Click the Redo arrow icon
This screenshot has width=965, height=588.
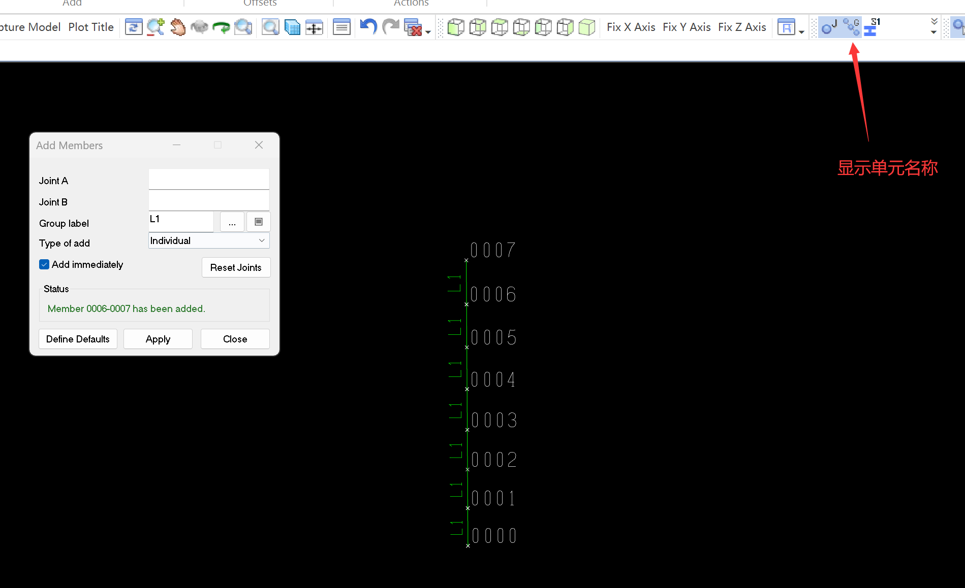click(390, 27)
